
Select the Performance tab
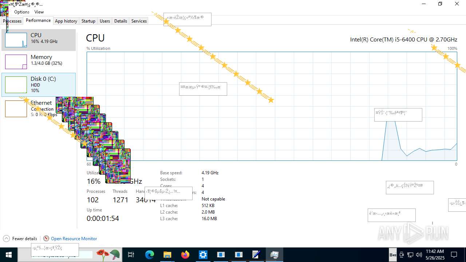[x=38, y=20]
